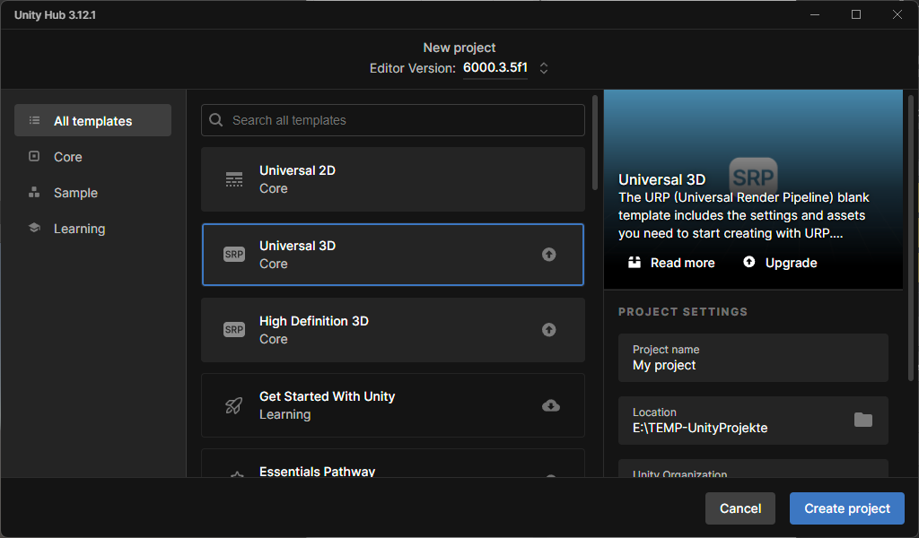Click Upgrade in the template preview
Screen dimensions: 919x538
point(781,263)
